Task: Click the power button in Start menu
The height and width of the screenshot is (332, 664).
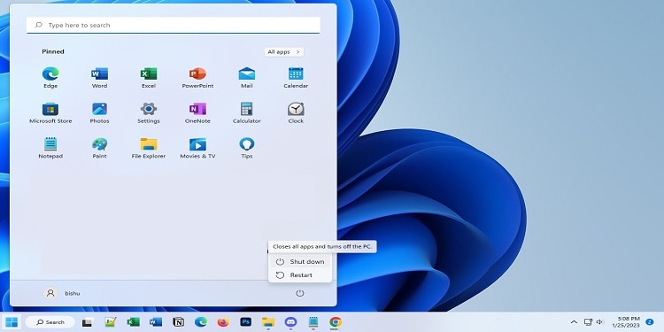Action: (x=300, y=293)
